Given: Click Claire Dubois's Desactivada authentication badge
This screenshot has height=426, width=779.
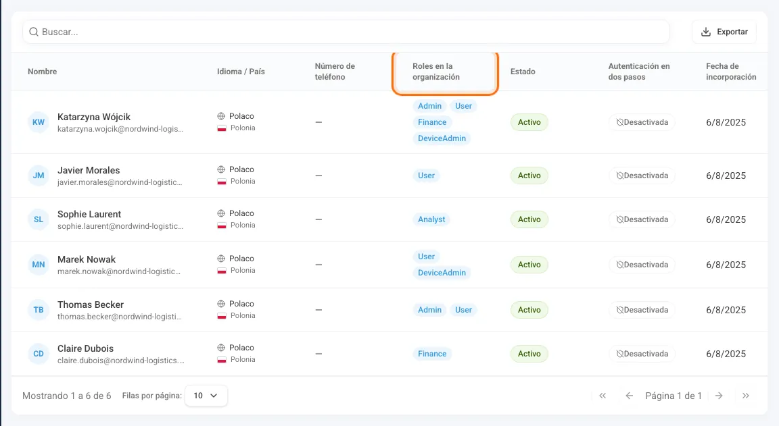Looking at the screenshot, I should point(642,354).
